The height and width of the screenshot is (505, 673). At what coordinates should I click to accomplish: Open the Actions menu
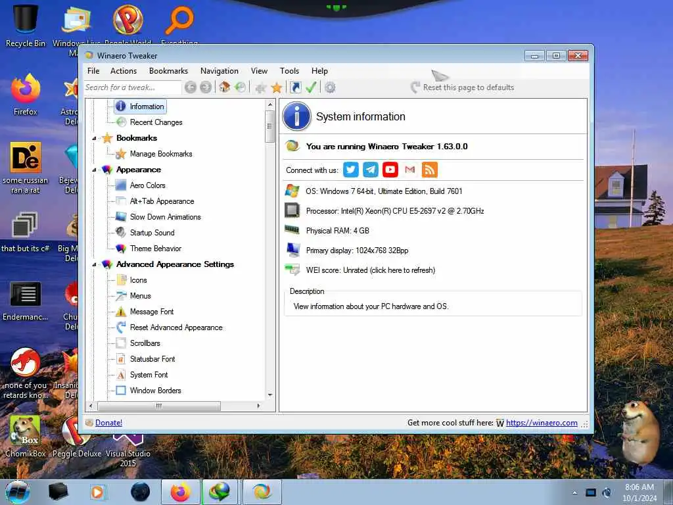124,71
